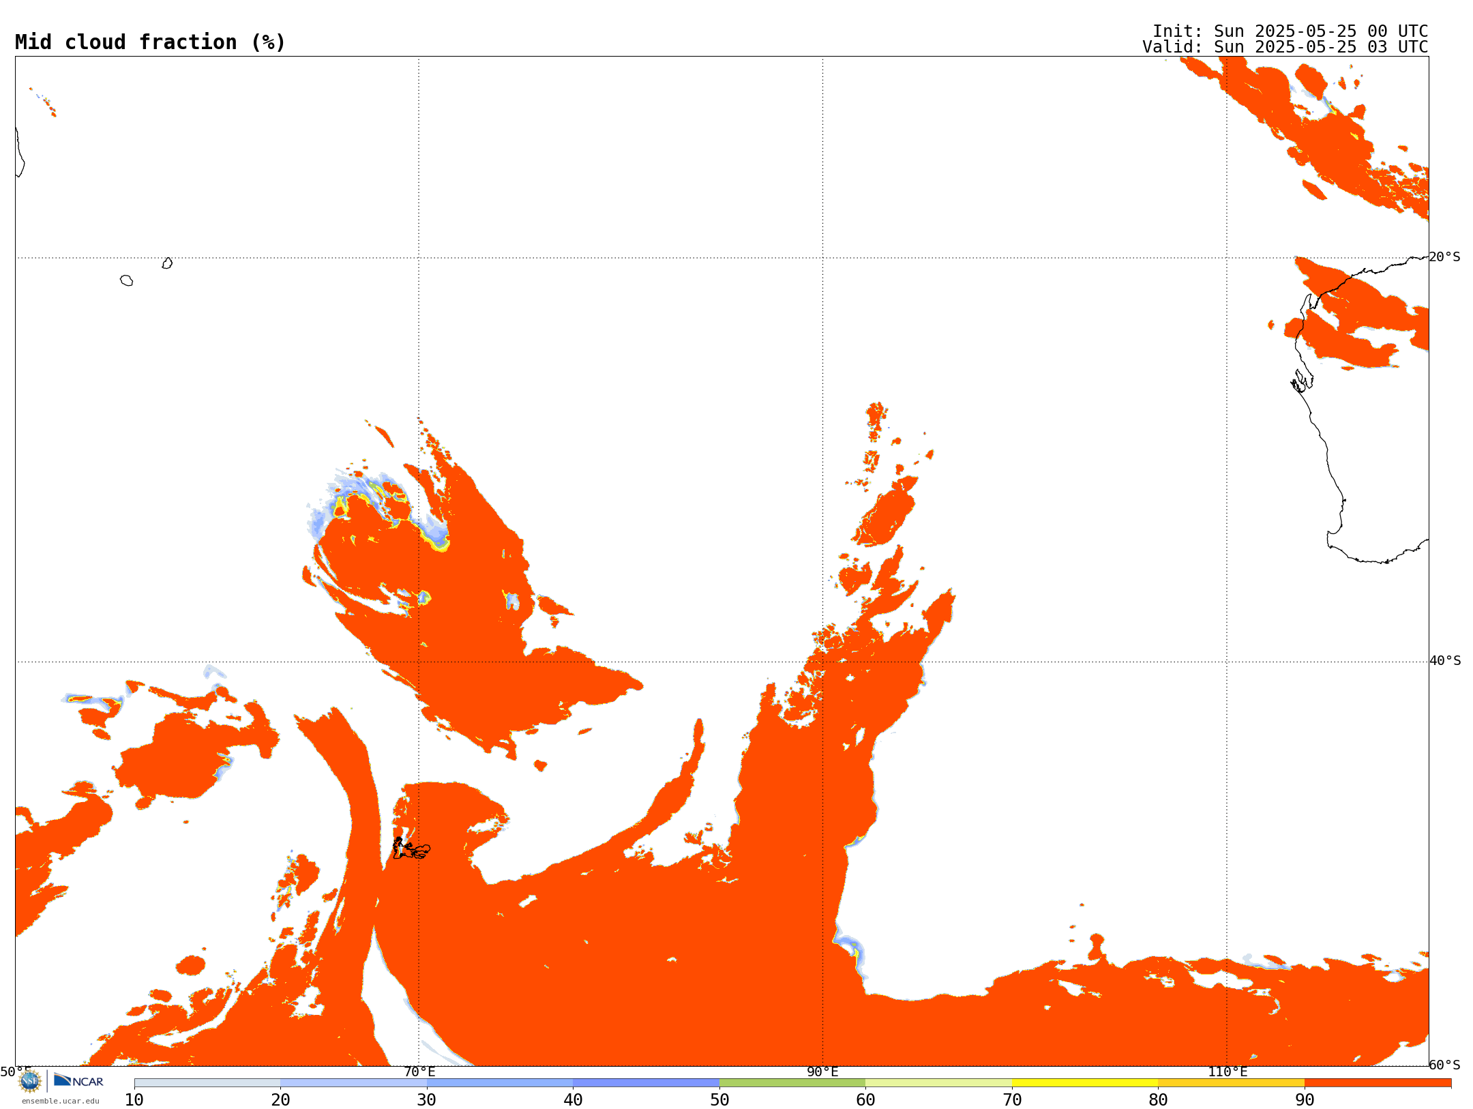Click the NSF logo icon

pos(30,1081)
